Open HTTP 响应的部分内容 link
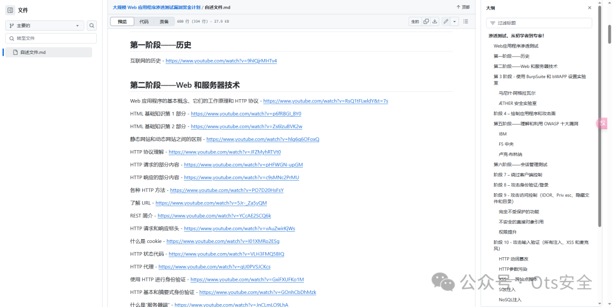Viewport: 612px width, 307px height. pyautogui.click(x=241, y=177)
